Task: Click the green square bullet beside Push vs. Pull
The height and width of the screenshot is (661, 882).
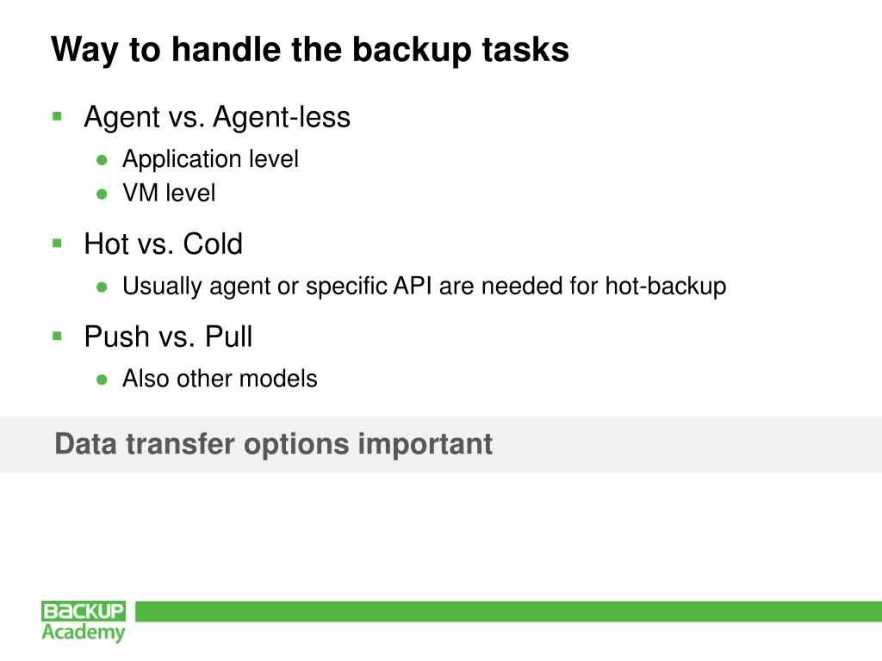Action: [58, 334]
